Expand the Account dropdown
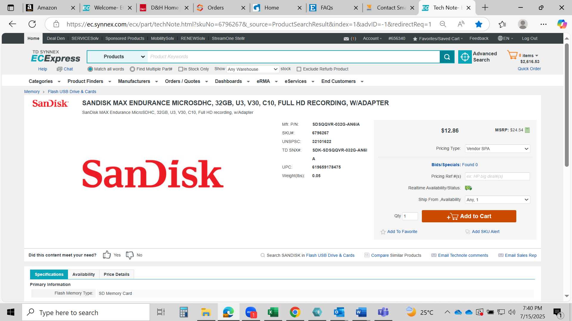This screenshot has width=572, height=321. pyautogui.click(x=372, y=39)
